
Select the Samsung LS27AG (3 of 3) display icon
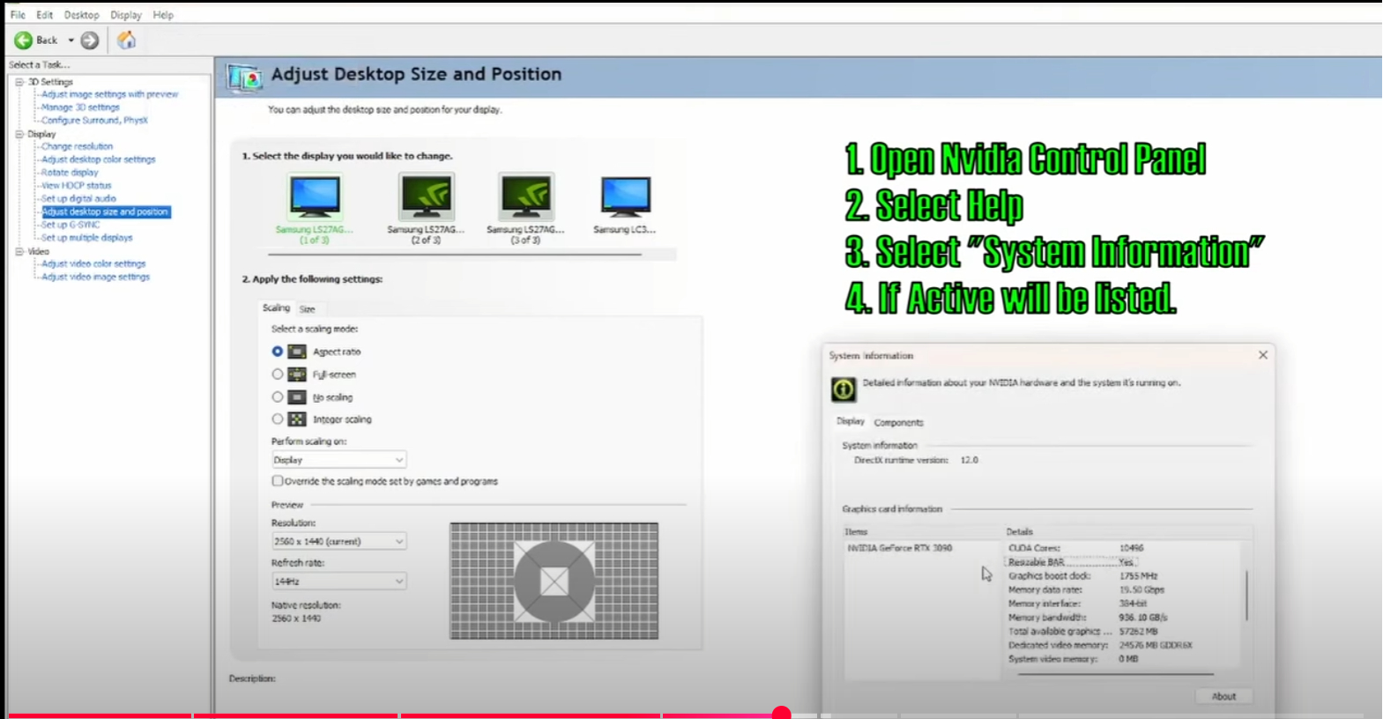click(x=525, y=196)
